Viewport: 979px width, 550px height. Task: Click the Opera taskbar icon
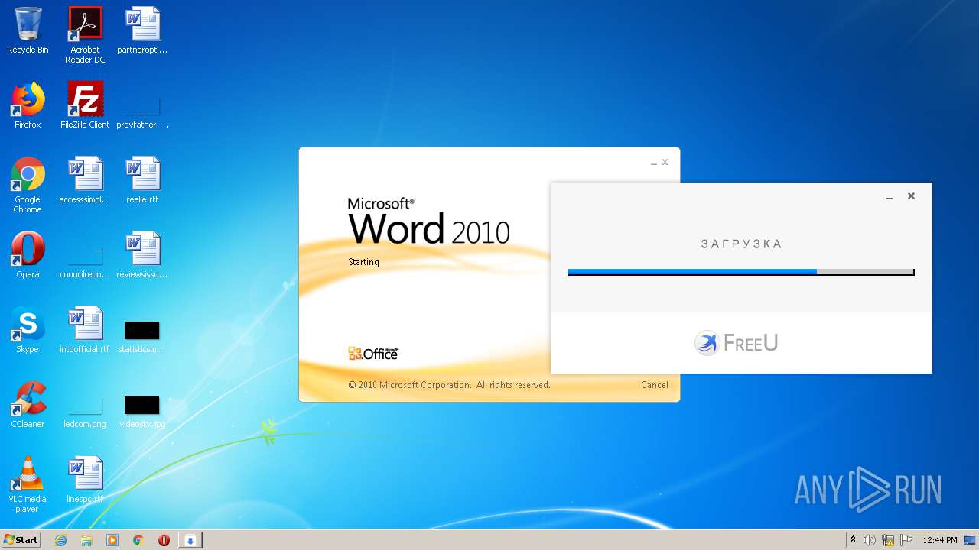tap(164, 540)
